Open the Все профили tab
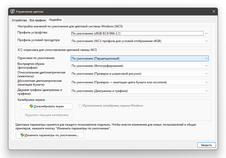226x158 pixels. (38, 20)
